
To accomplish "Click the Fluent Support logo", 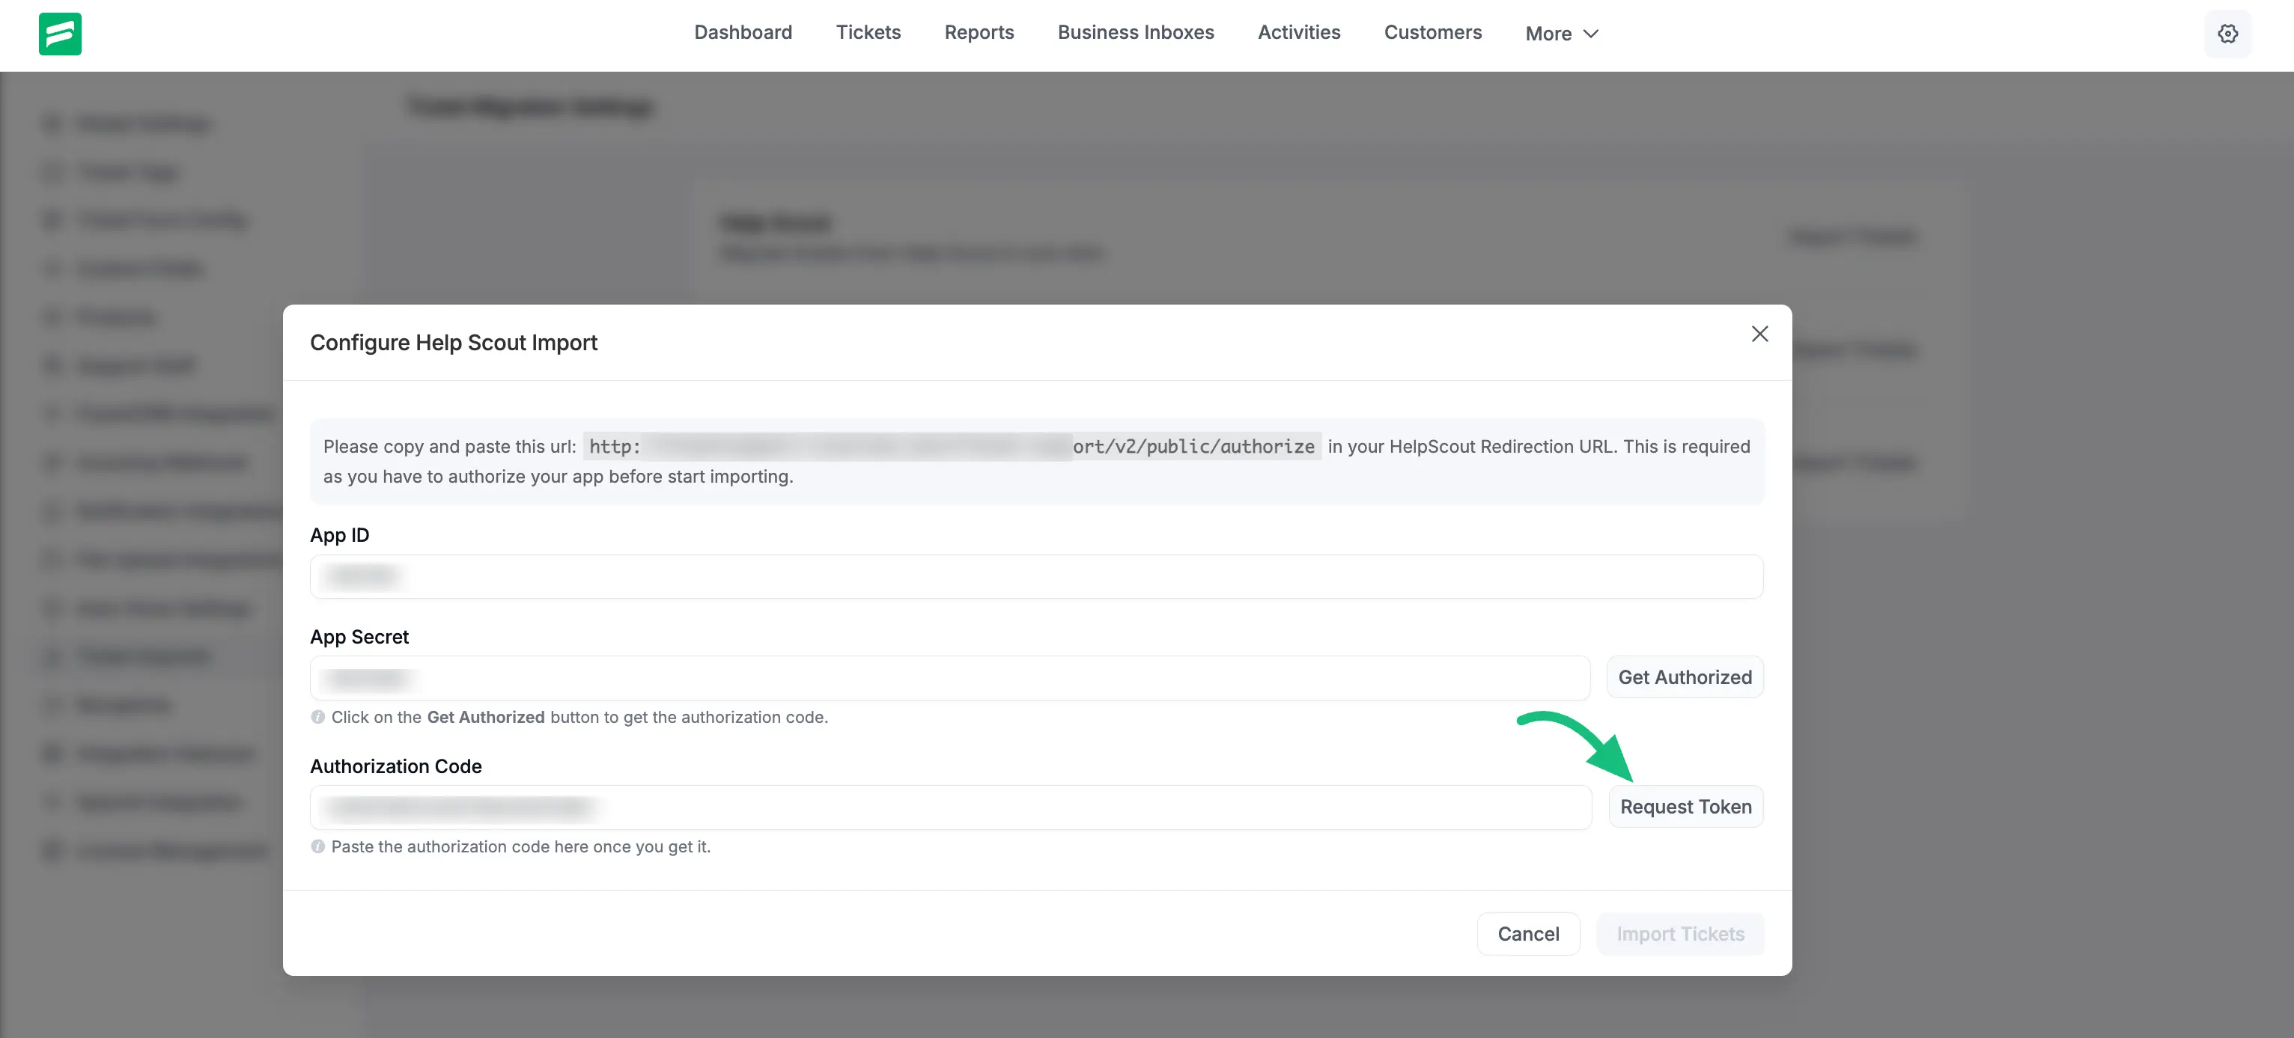I will point(59,34).
